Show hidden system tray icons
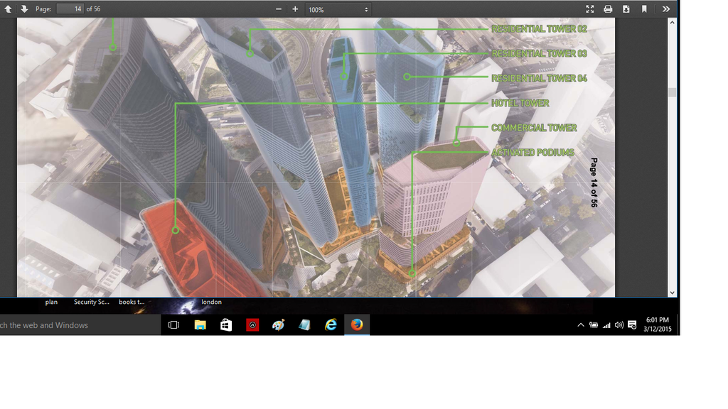The height and width of the screenshot is (409, 728). click(581, 325)
